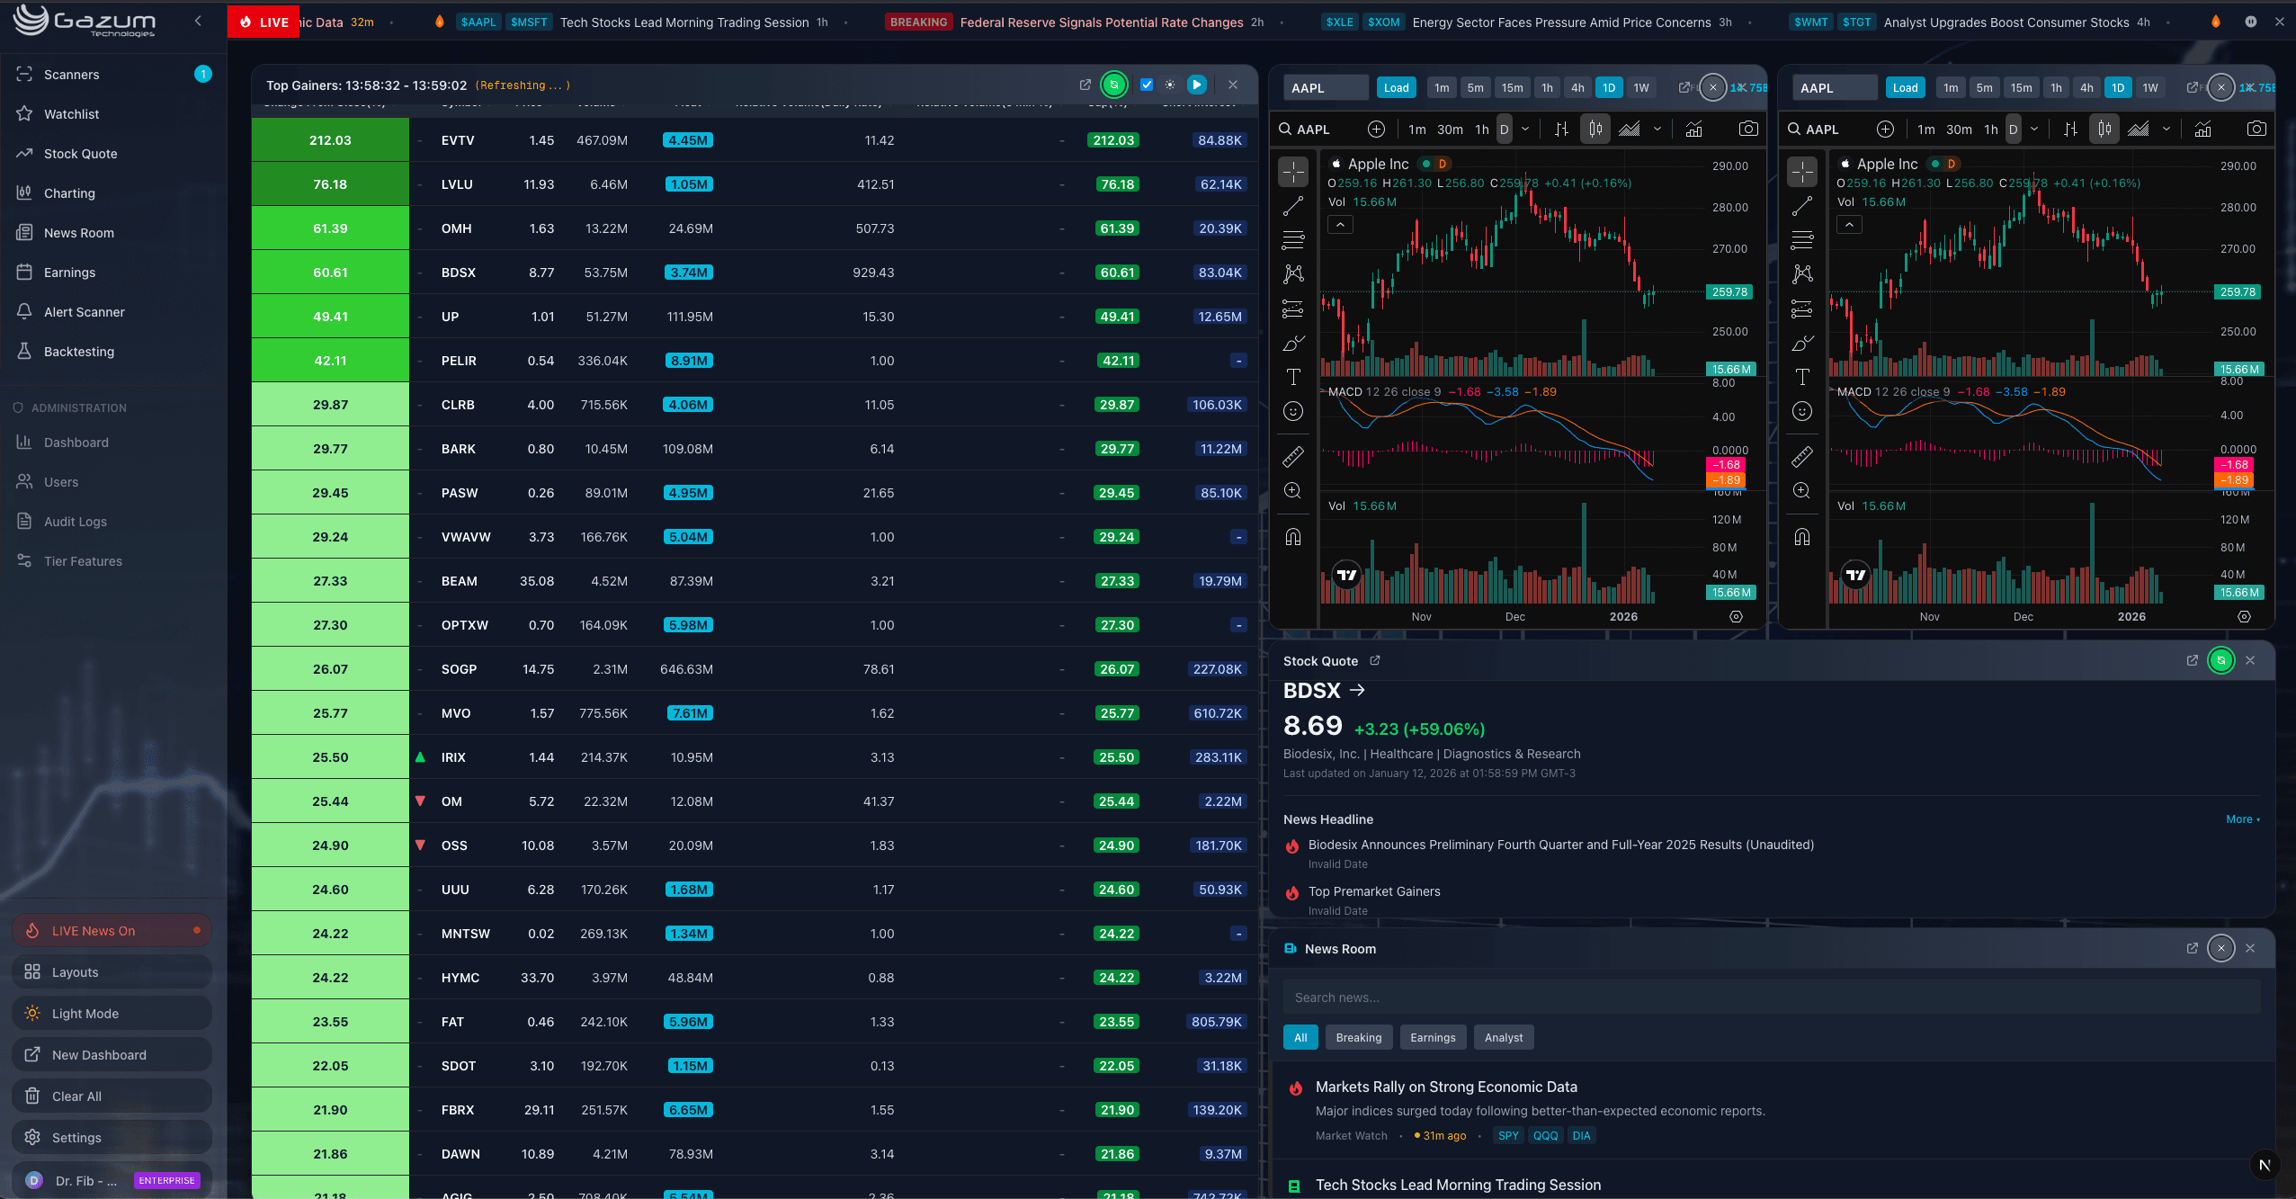
Task: Open BDSX arrow link in Stock Quote
Action: pos(1357,690)
